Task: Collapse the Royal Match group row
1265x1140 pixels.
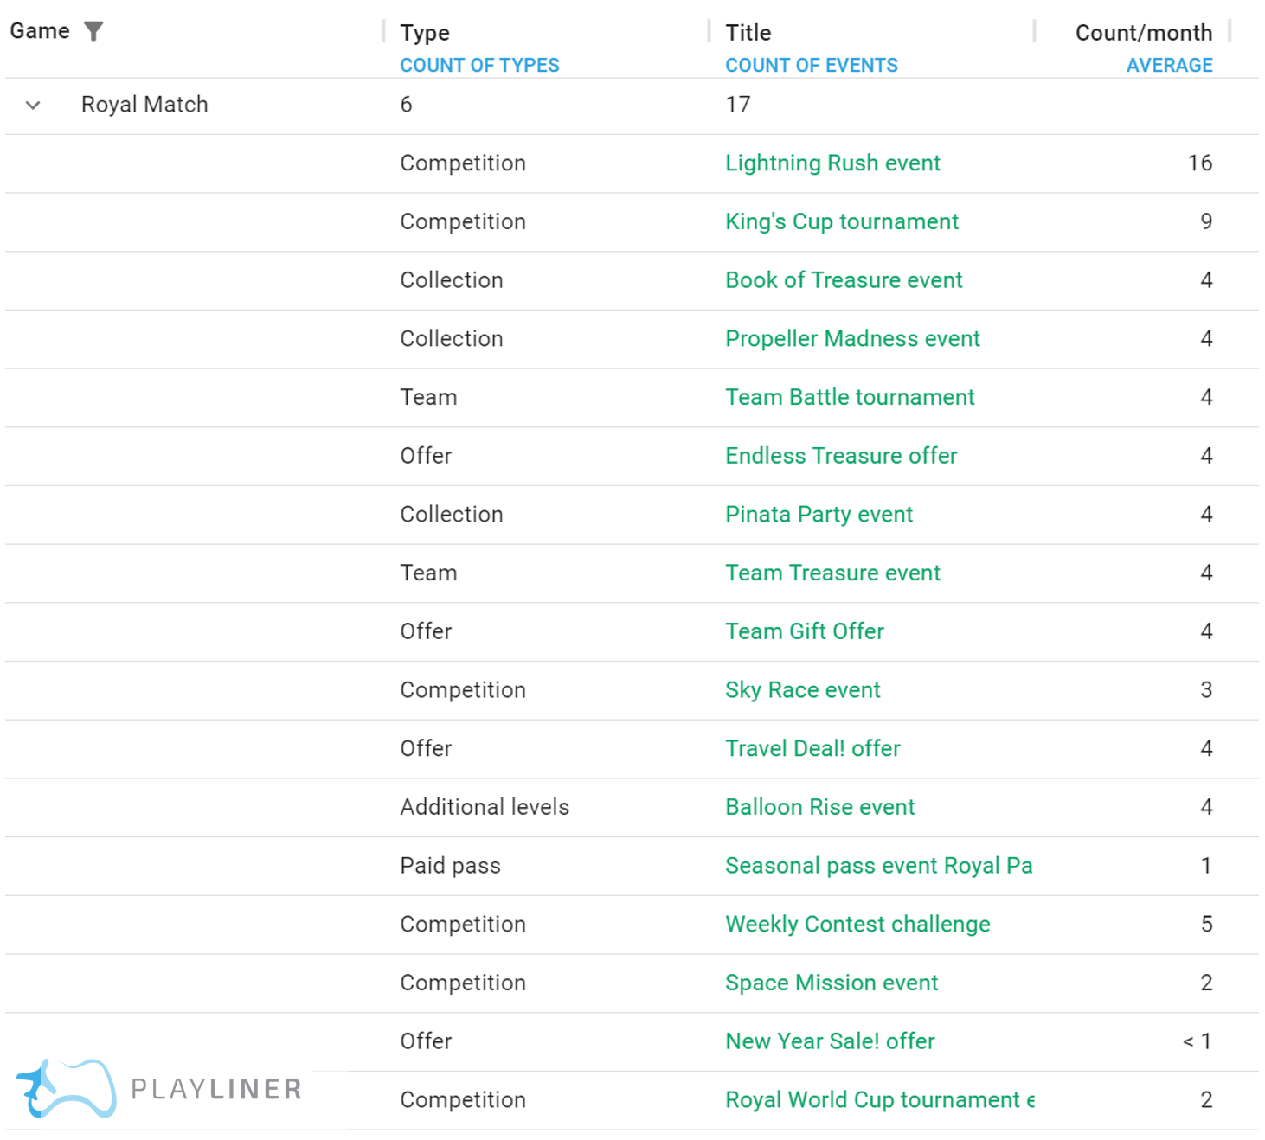Action: [x=33, y=106]
